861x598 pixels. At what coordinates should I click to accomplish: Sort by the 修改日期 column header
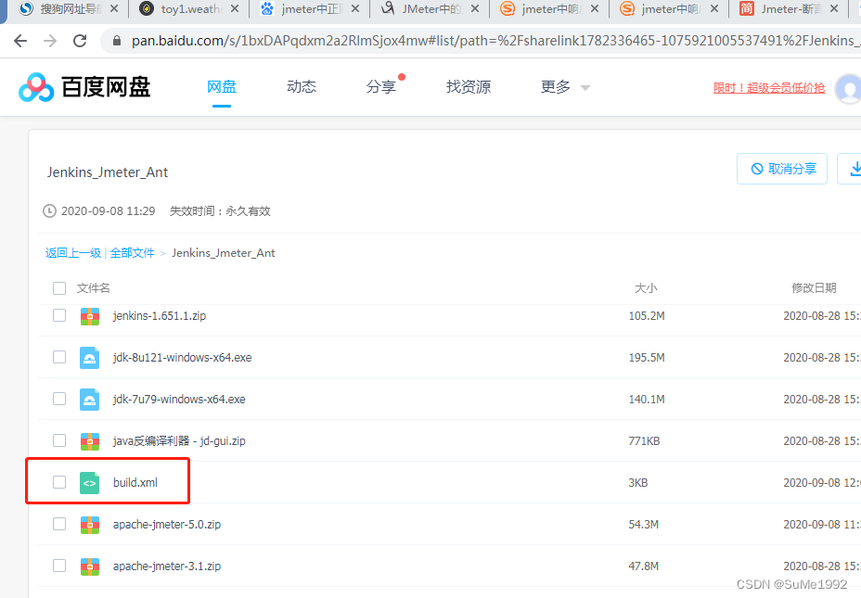(x=814, y=288)
